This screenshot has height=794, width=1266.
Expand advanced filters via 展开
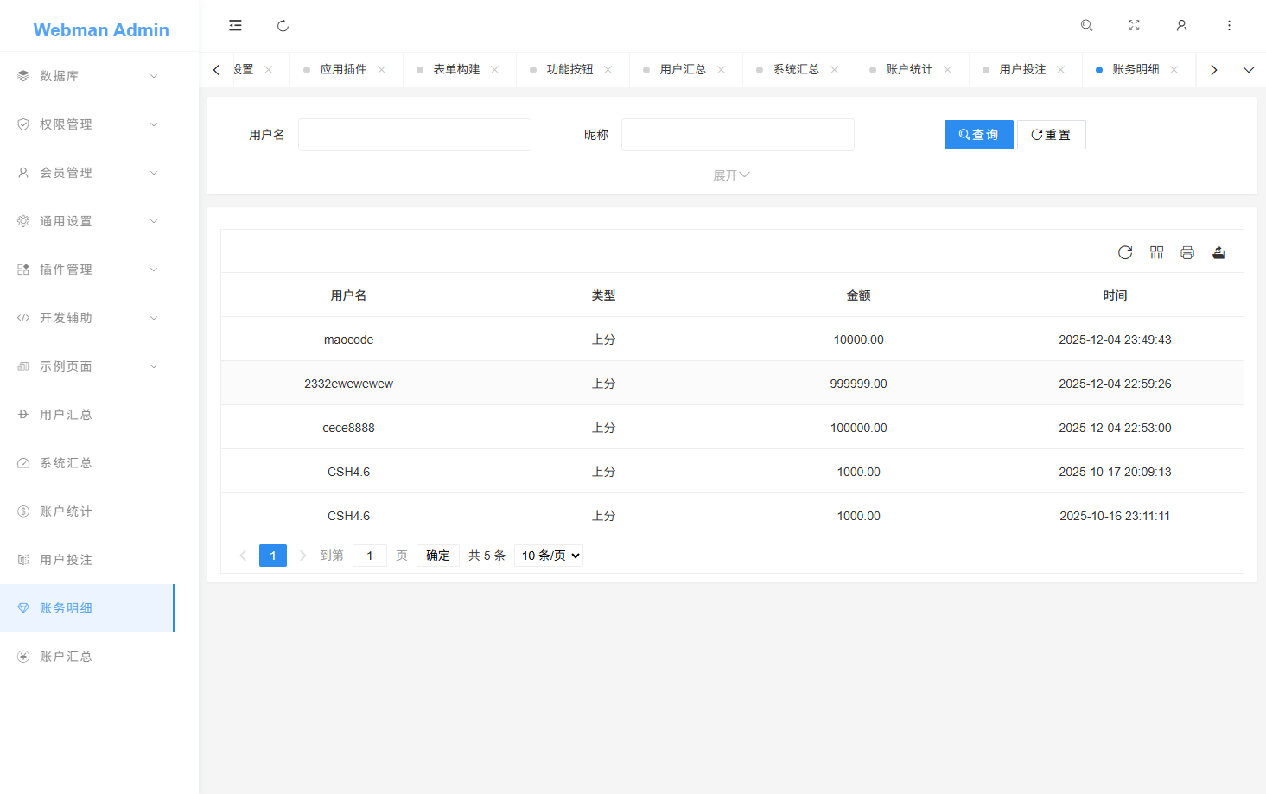click(731, 175)
